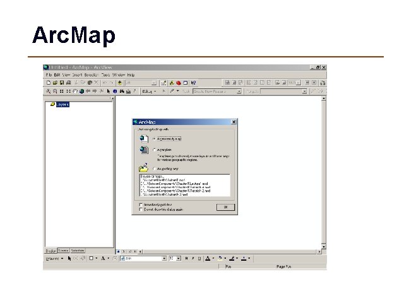Viewport: 404px width, 303px height.
Task: Expand the rectangle shape tool arrow
Action: (x=97, y=258)
